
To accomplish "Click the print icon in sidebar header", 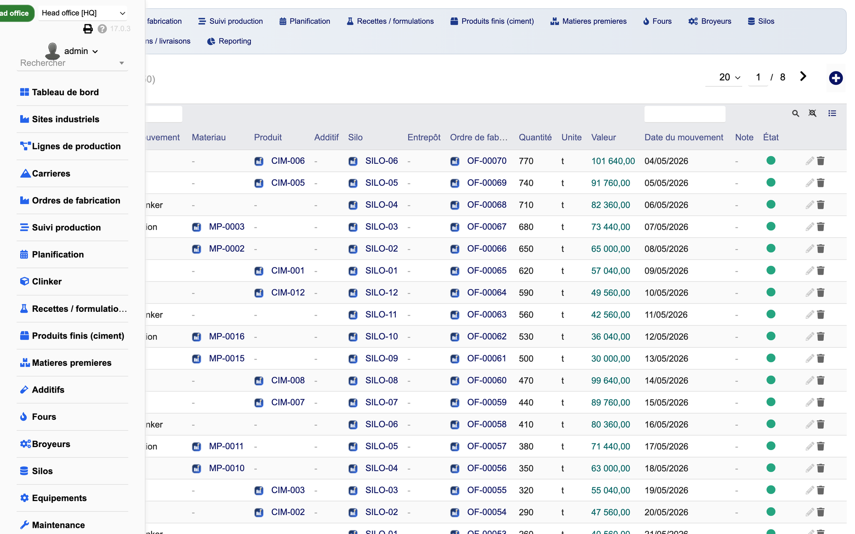I will click(88, 29).
